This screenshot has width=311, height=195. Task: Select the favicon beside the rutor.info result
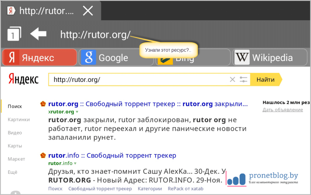click(43, 155)
